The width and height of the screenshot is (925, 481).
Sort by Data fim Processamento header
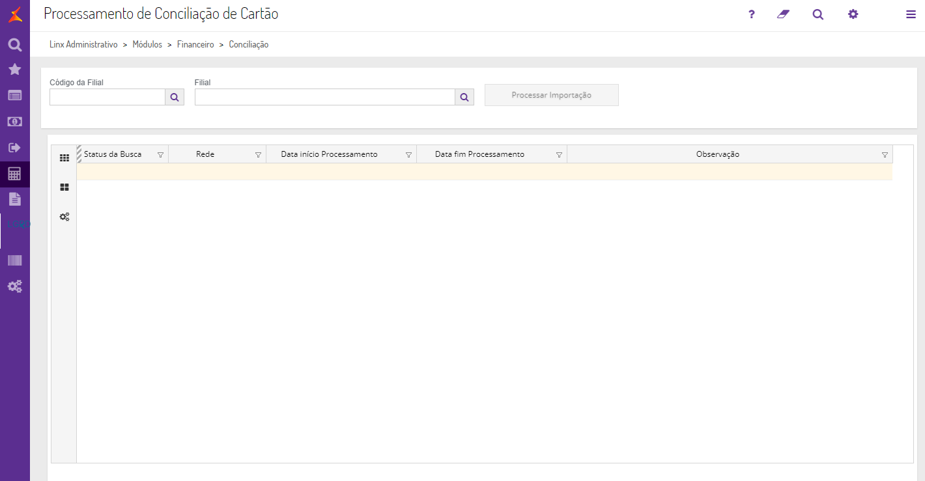pyautogui.click(x=479, y=154)
